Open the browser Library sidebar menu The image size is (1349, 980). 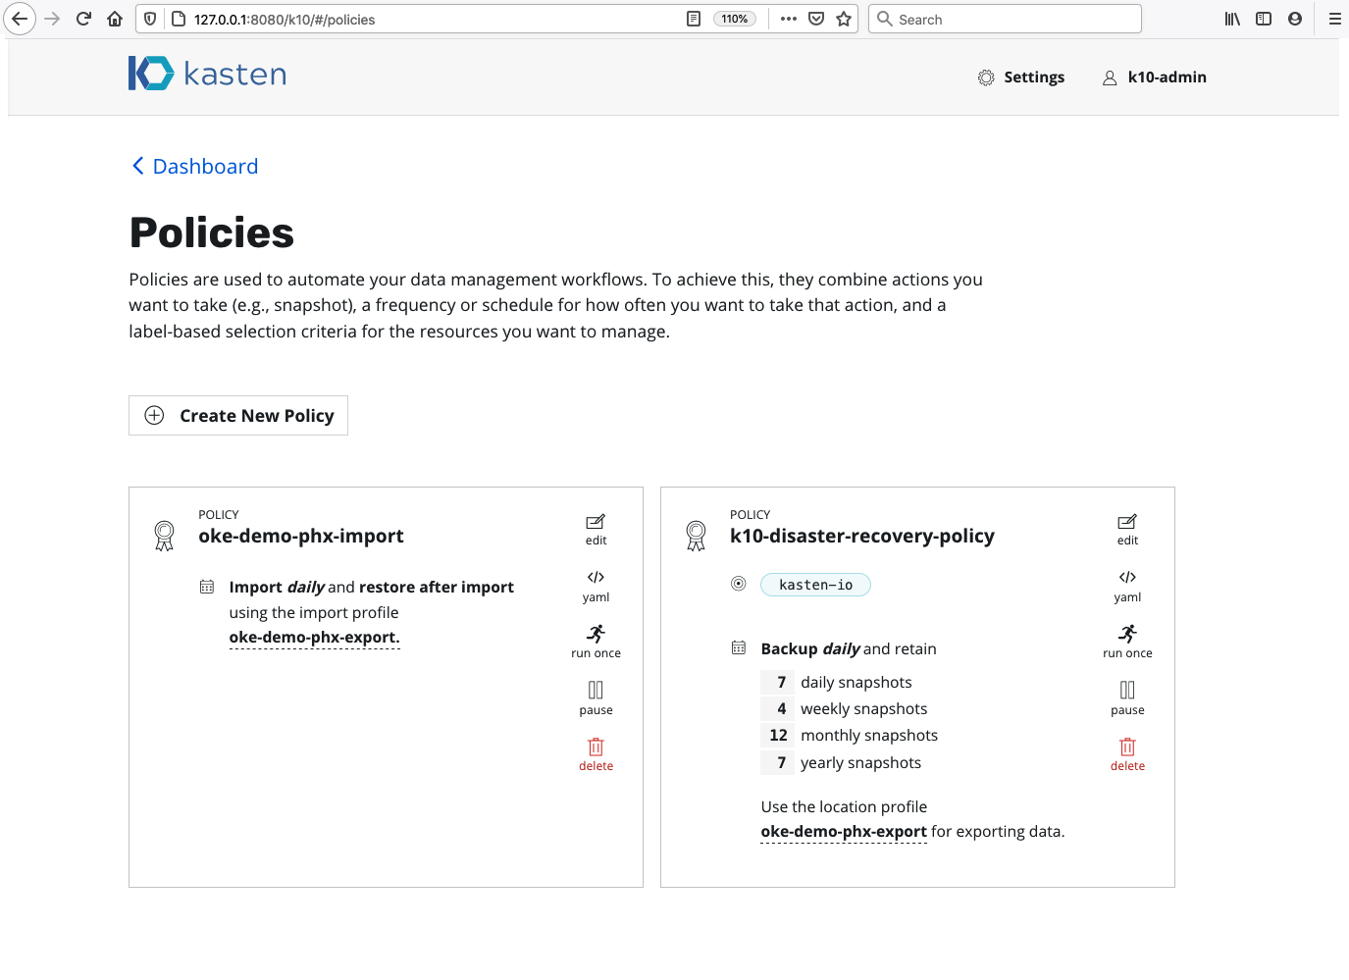click(1231, 18)
